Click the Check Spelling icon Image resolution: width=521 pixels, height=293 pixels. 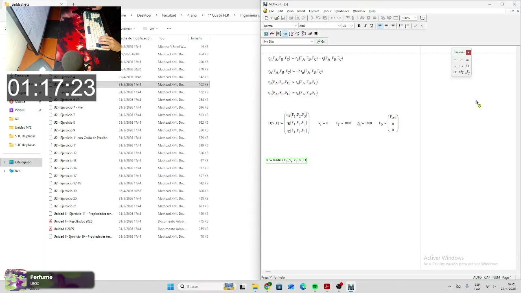(x=303, y=18)
